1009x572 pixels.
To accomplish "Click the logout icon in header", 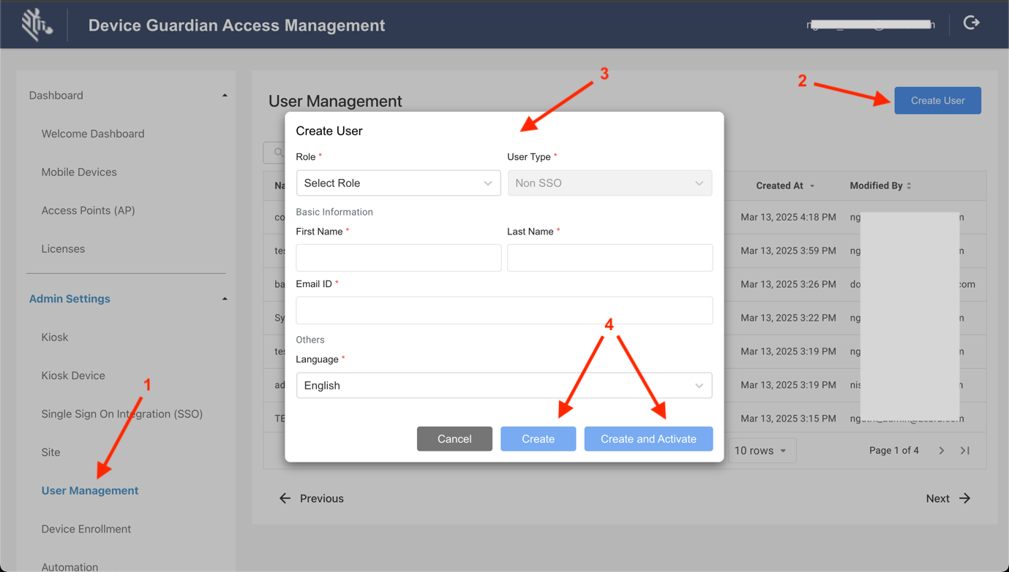I will coord(971,23).
